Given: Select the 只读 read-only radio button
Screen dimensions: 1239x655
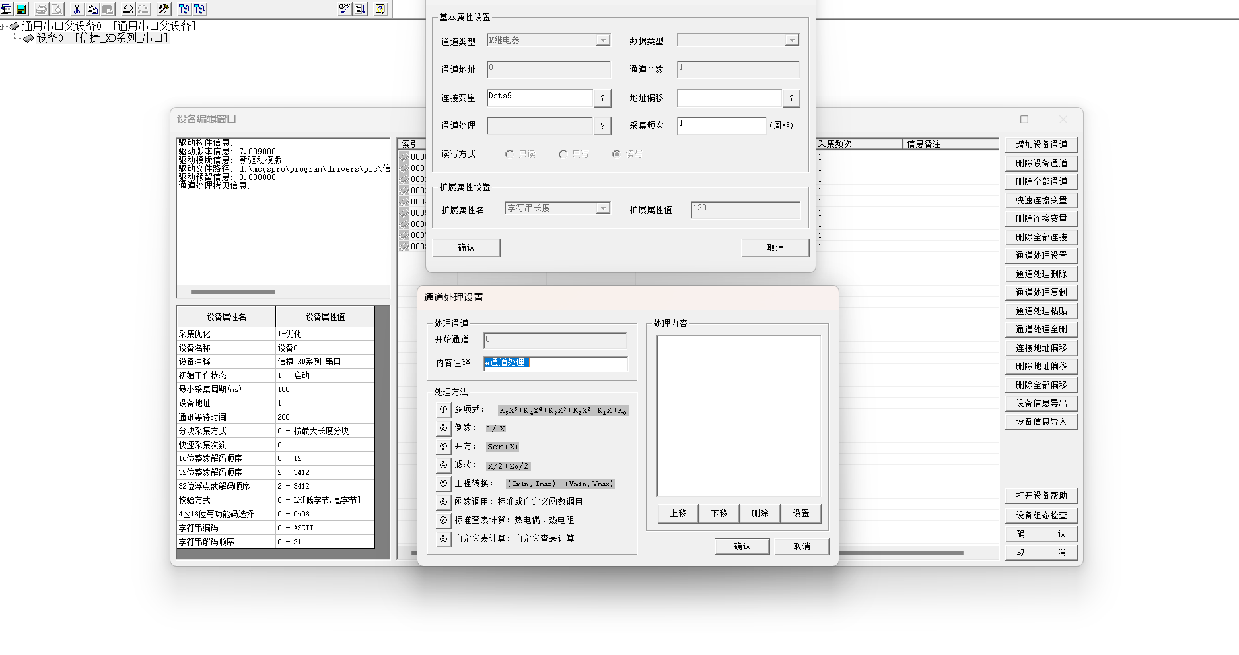Looking at the screenshot, I should 509,154.
